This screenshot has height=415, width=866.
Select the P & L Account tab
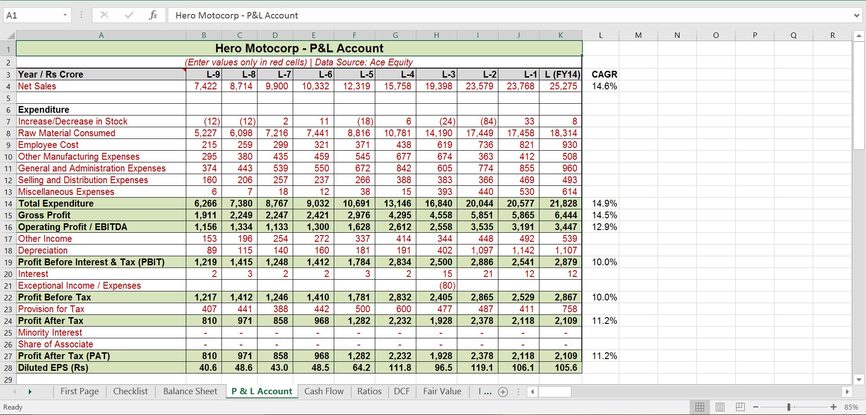coord(262,392)
